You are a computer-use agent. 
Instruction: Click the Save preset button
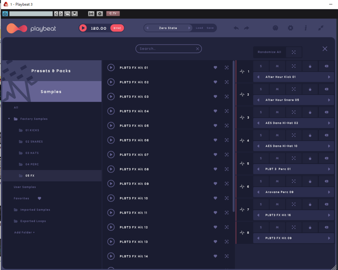tap(210, 28)
